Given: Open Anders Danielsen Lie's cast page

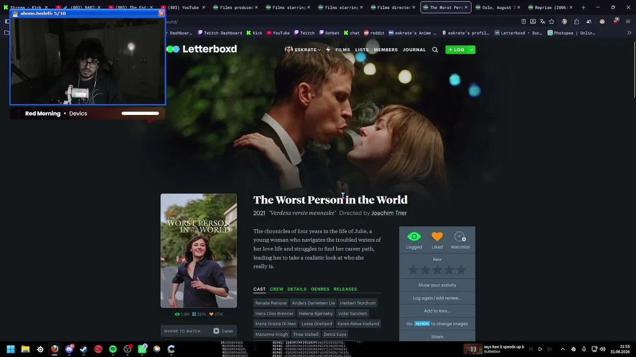Looking at the screenshot, I should tap(314, 303).
